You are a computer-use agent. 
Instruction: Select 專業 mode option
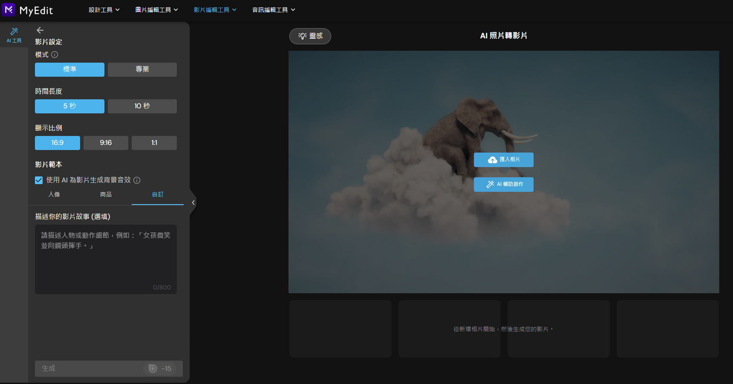142,69
